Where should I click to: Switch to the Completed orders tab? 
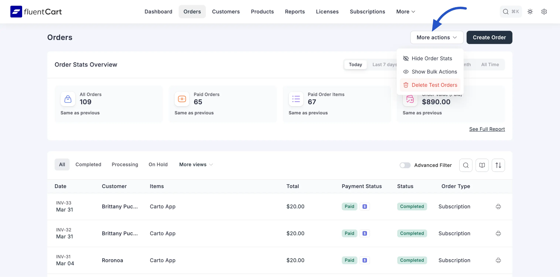click(88, 165)
